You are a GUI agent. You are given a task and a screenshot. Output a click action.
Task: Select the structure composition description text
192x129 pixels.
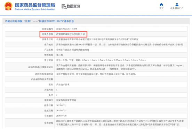click(x=120, y=67)
